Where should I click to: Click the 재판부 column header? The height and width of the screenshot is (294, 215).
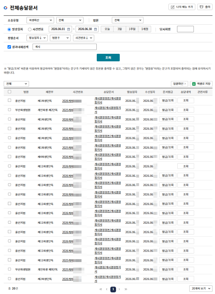[49, 92]
